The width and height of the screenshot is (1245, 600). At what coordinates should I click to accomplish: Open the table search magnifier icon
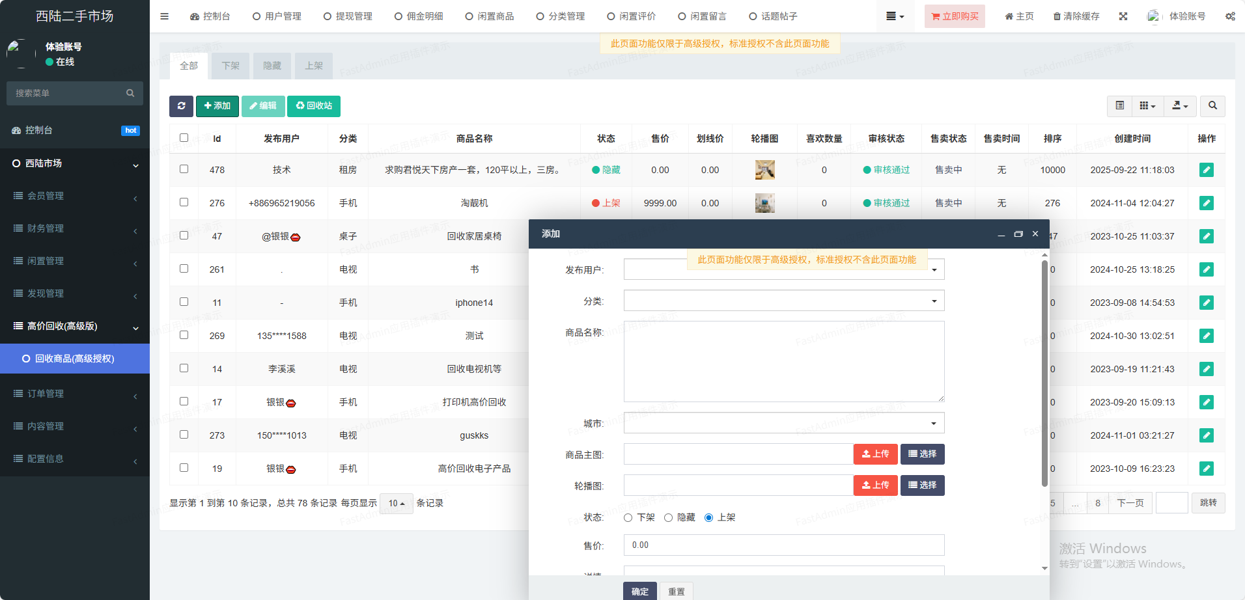(x=1212, y=106)
